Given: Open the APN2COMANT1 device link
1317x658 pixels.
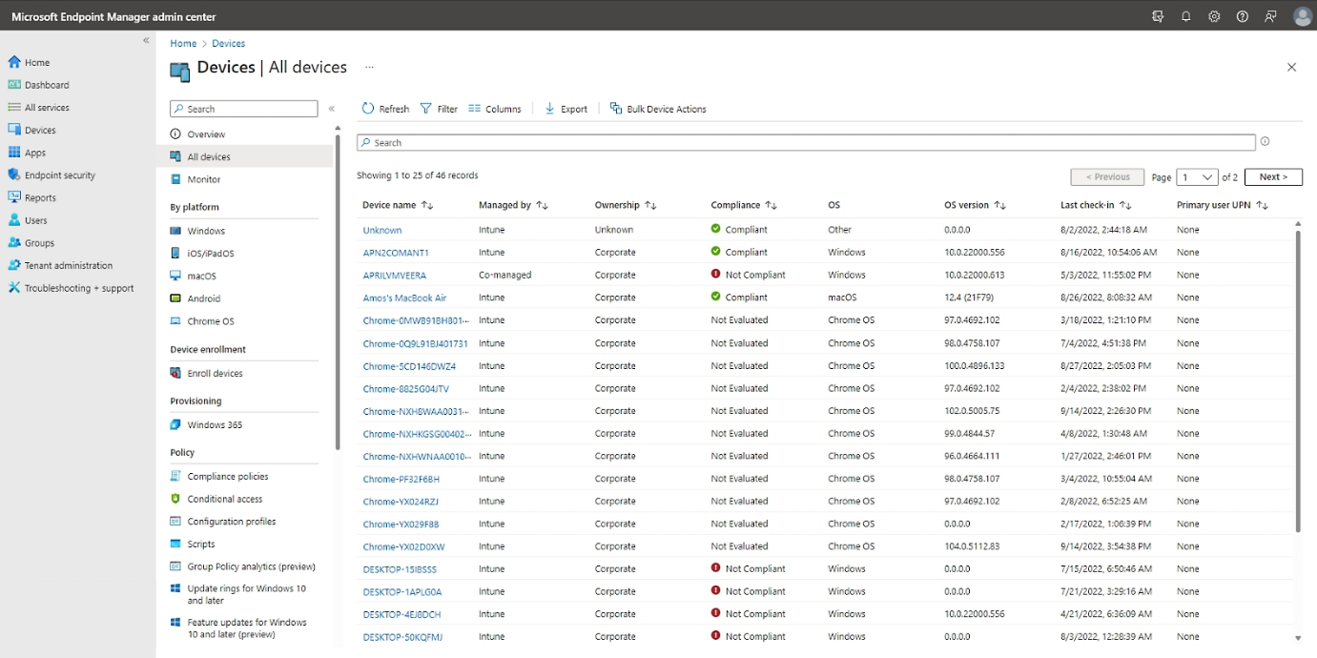Looking at the screenshot, I should point(396,253).
